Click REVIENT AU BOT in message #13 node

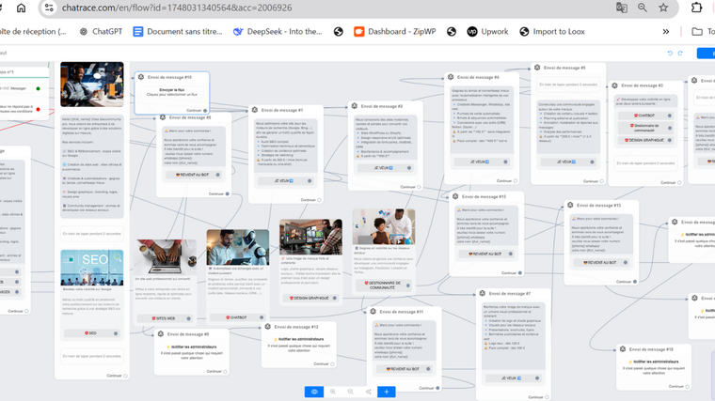click(x=601, y=263)
